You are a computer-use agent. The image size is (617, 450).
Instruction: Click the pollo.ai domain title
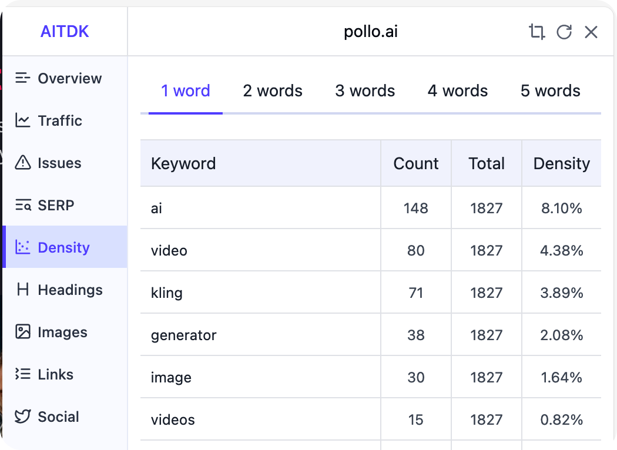[371, 32]
